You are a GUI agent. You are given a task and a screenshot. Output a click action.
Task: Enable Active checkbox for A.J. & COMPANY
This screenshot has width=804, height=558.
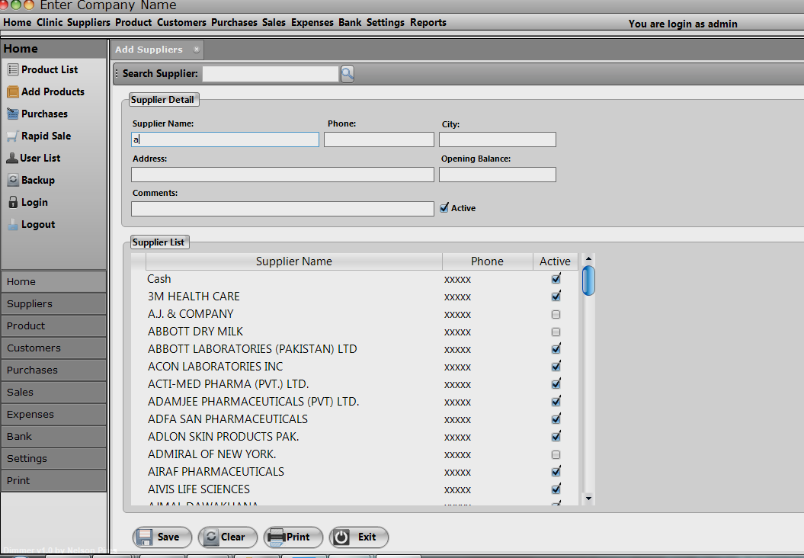click(x=556, y=314)
